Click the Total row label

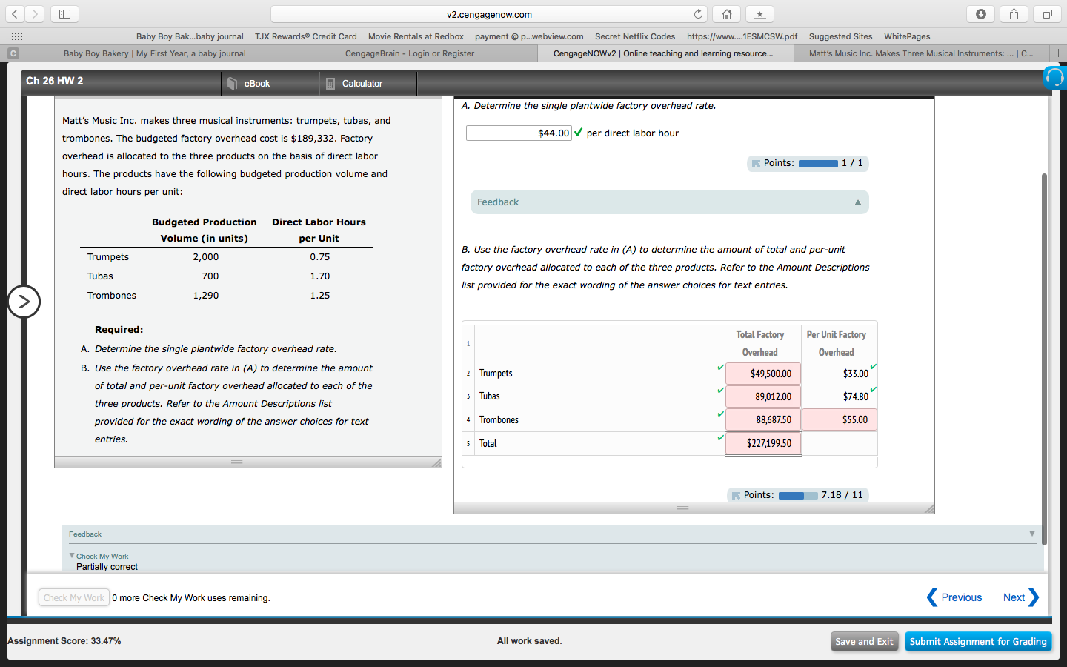tap(488, 444)
